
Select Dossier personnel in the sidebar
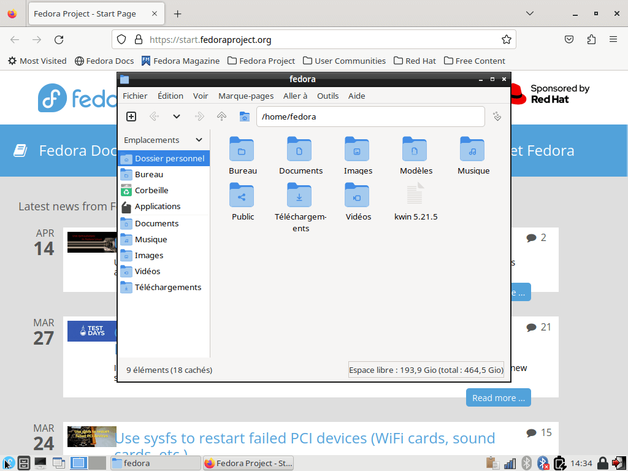point(164,158)
